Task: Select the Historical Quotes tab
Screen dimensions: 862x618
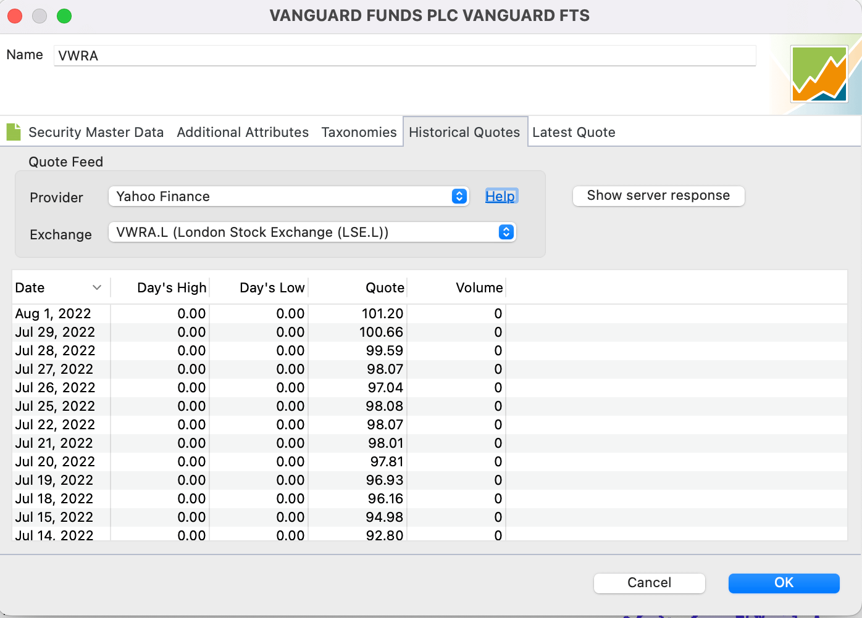Action: (x=464, y=132)
